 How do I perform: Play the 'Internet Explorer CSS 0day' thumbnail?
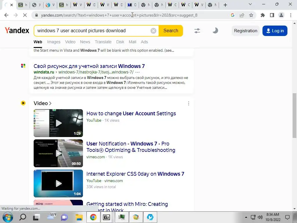click(58, 184)
